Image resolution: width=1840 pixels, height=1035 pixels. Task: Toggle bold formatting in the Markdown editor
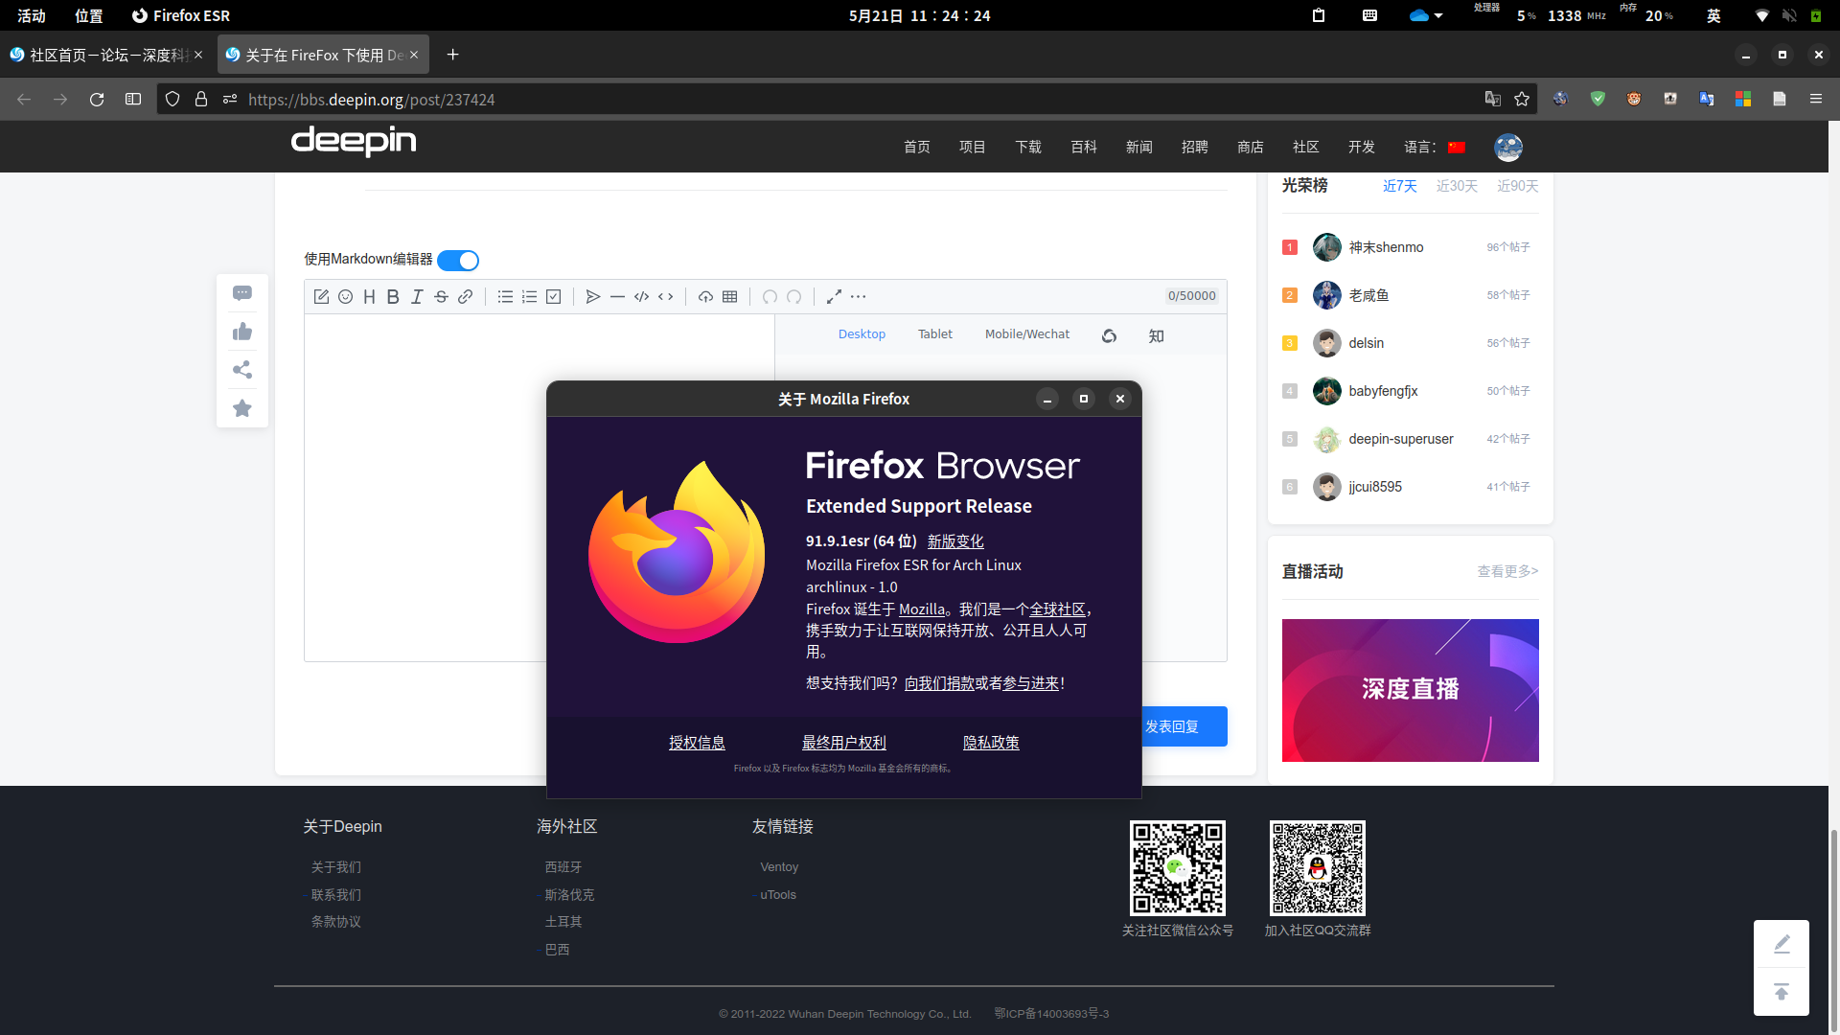393,296
